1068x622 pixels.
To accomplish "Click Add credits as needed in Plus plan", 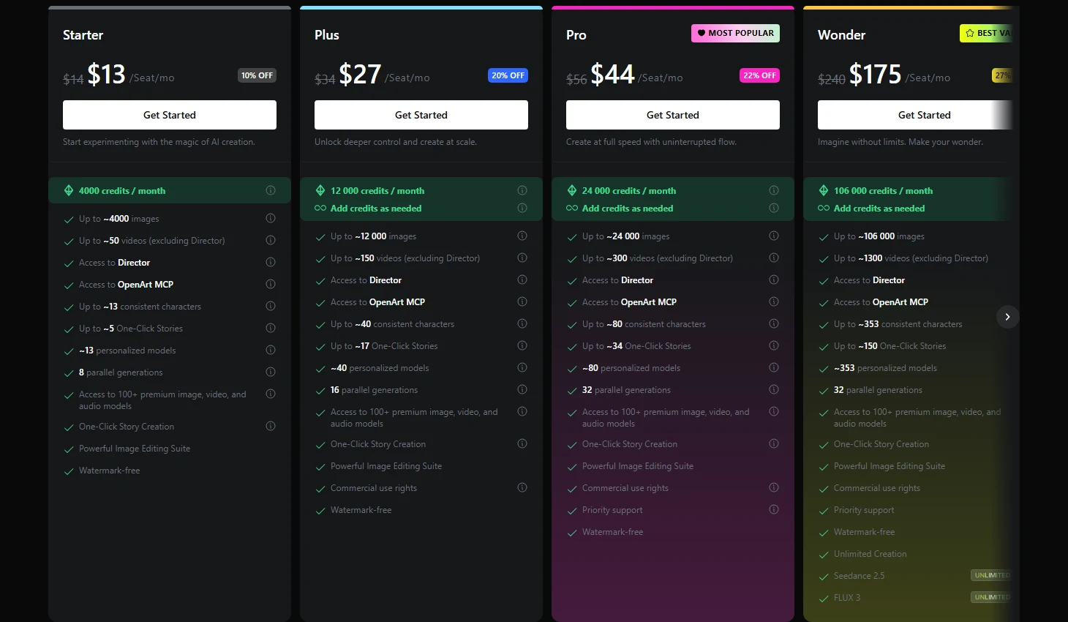I will point(376,209).
